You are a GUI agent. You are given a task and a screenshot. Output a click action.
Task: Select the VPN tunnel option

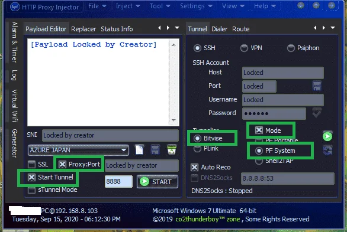[244, 48]
